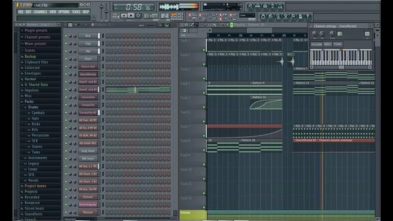Click the fourth icon in top round toolbar
This screenshot has height=221, width=393.
pyautogui.click(x=273, y=6)
